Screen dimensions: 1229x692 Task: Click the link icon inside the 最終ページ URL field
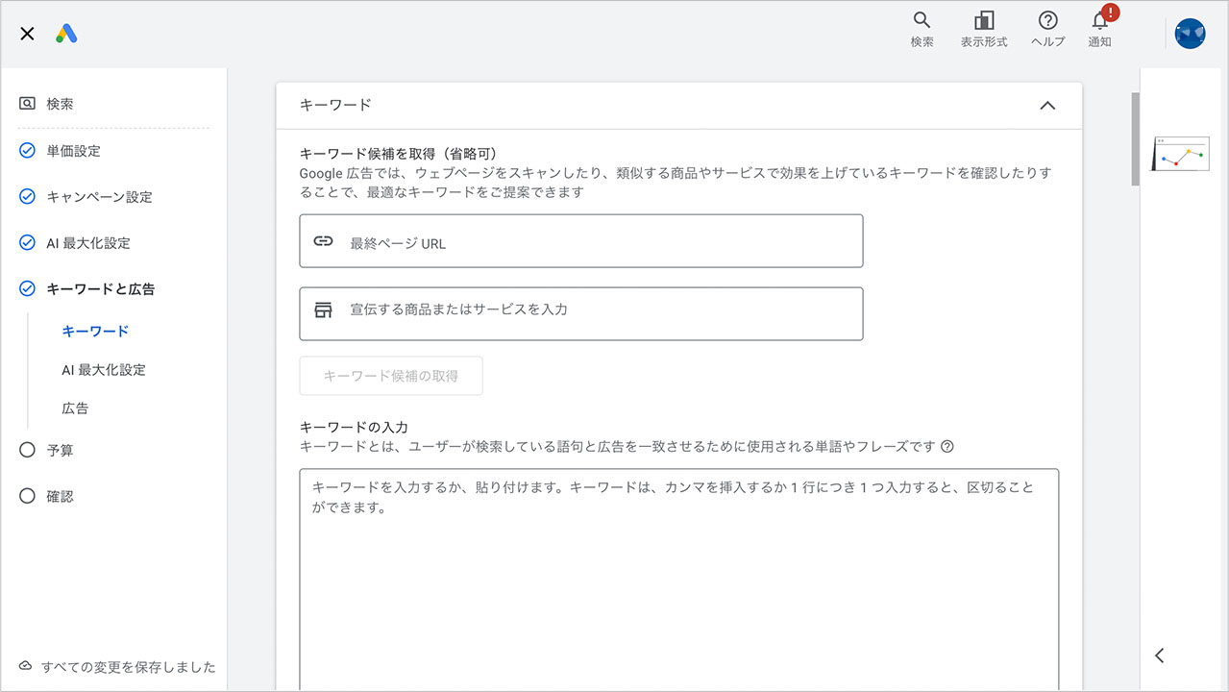[x=323, y=241]
